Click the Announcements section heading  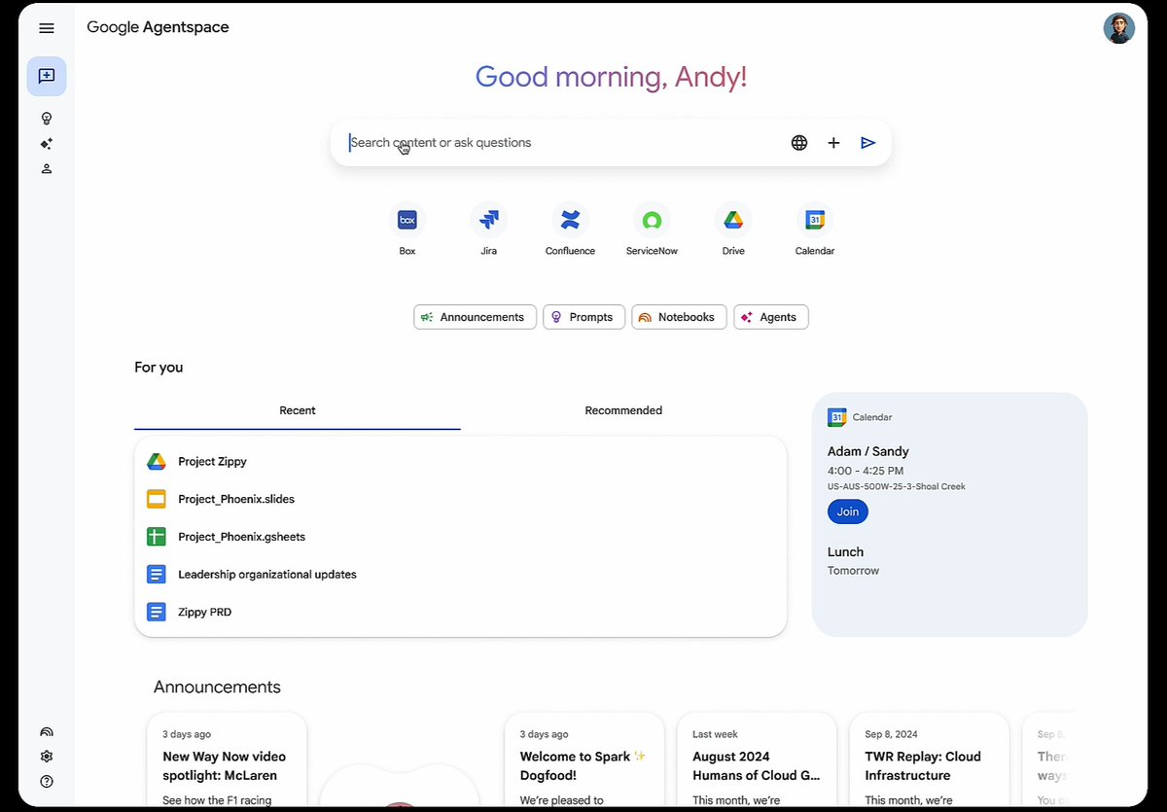click(217, 687)
